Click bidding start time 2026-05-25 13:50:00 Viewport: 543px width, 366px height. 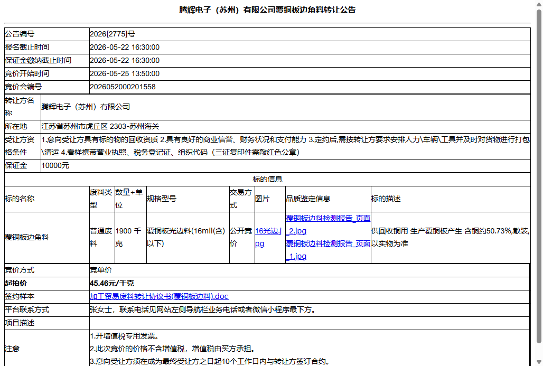pyautogui.click(x=125, y=73)
